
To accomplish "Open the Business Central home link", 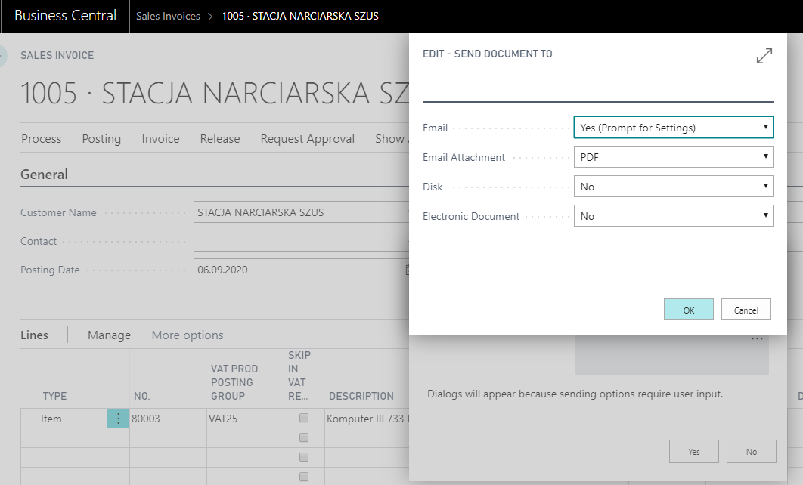I will tap(65, 15).
